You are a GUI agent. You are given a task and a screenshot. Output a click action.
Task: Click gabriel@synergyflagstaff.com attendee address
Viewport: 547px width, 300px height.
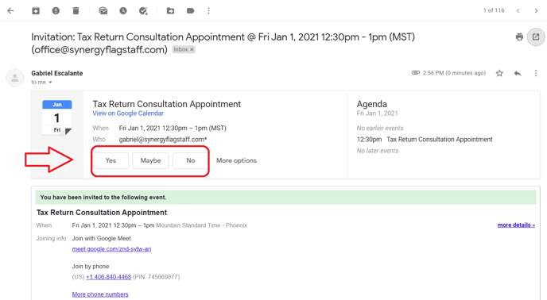click(163, 140)
